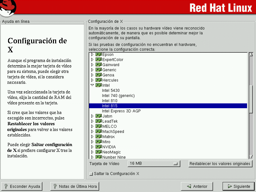Viewport: 256px width, 192px height.
Task: Select the Intel 740 (generic) entry
Action: coord(118,96)
